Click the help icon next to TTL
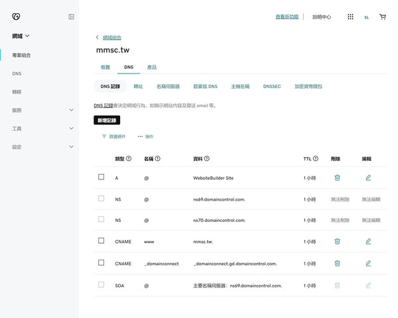The width and height of the screenshot is (398, 318). coord(316,158)
